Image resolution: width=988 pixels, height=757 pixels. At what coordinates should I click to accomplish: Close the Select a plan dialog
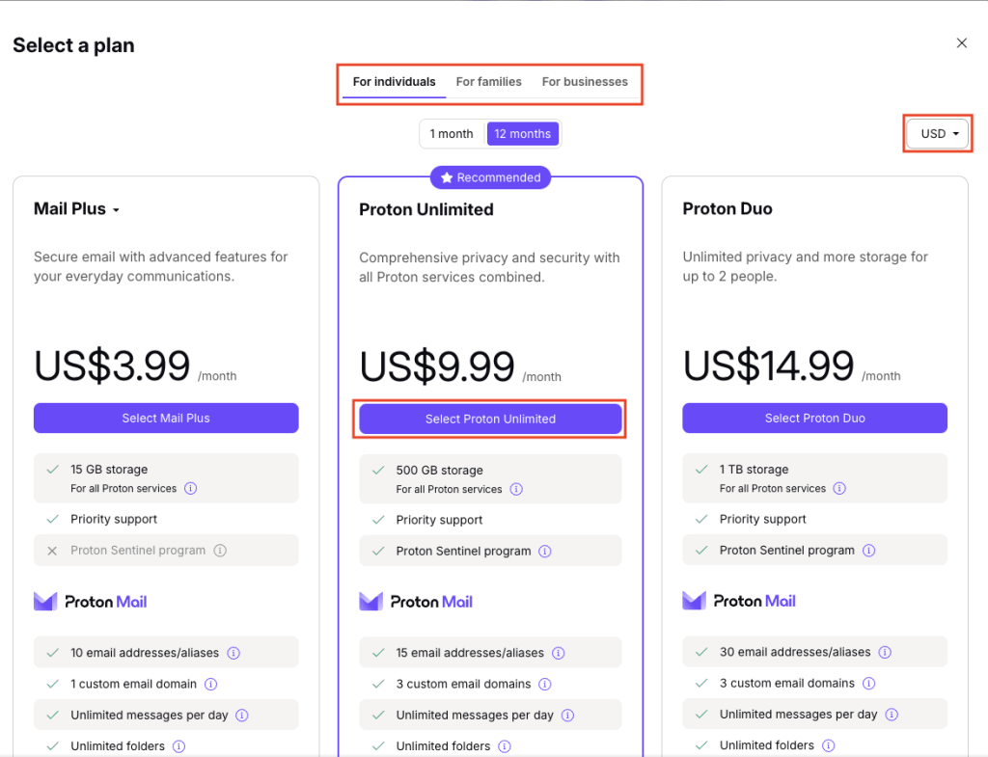pyautogui.click(x=961, y=43)
